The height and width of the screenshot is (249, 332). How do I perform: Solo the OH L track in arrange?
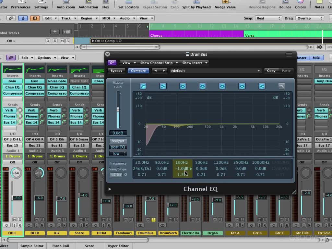(67, 41)
